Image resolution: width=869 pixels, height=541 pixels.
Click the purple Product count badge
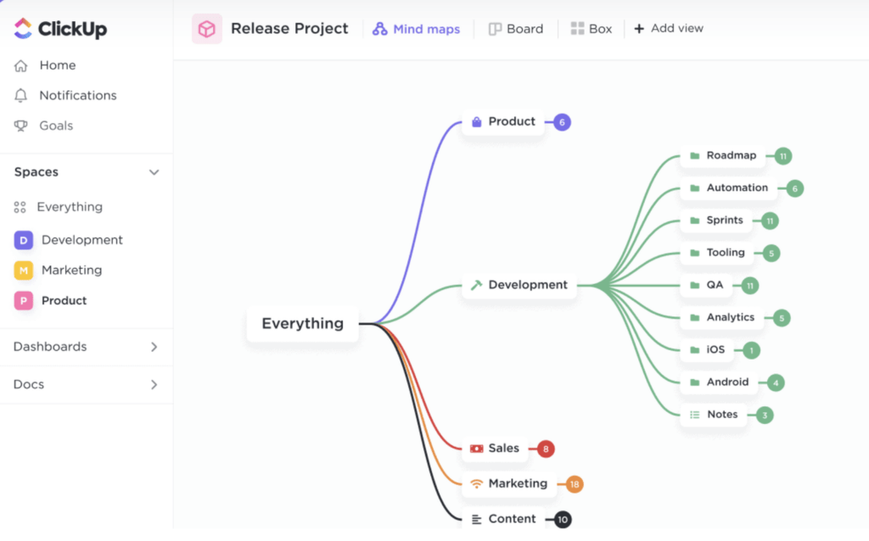tap(562, 122)
